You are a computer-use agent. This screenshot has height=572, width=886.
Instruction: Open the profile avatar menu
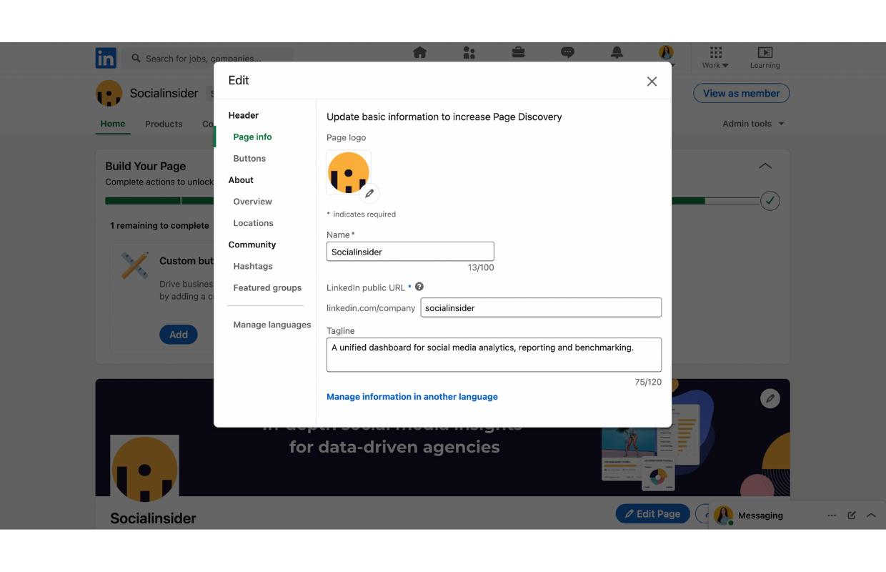(666, 52)
